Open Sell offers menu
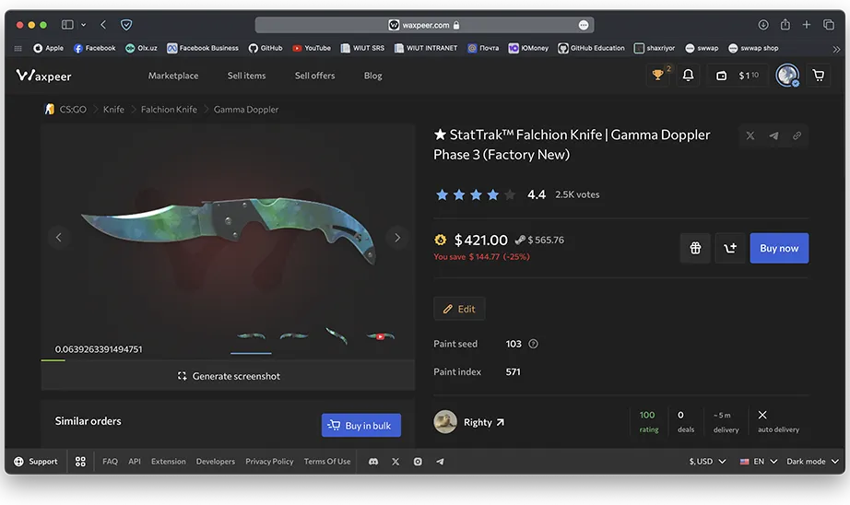The height and width of the screenshot is (505, 850). 315,76
